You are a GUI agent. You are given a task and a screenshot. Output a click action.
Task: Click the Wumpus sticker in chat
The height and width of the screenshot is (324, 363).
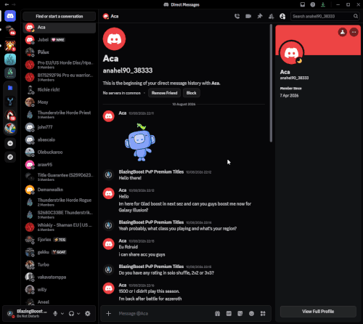pos(140,142)
